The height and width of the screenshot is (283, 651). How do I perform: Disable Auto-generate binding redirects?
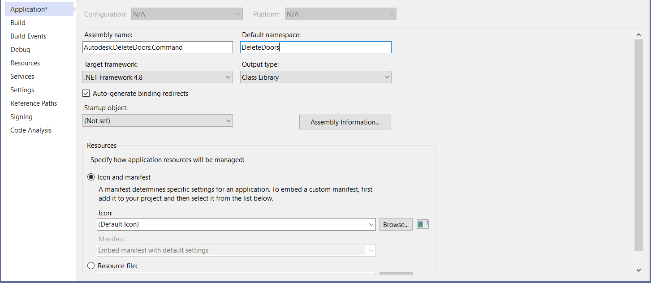click(x=86, y=93)
